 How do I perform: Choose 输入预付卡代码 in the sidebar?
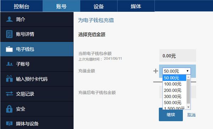37,79
